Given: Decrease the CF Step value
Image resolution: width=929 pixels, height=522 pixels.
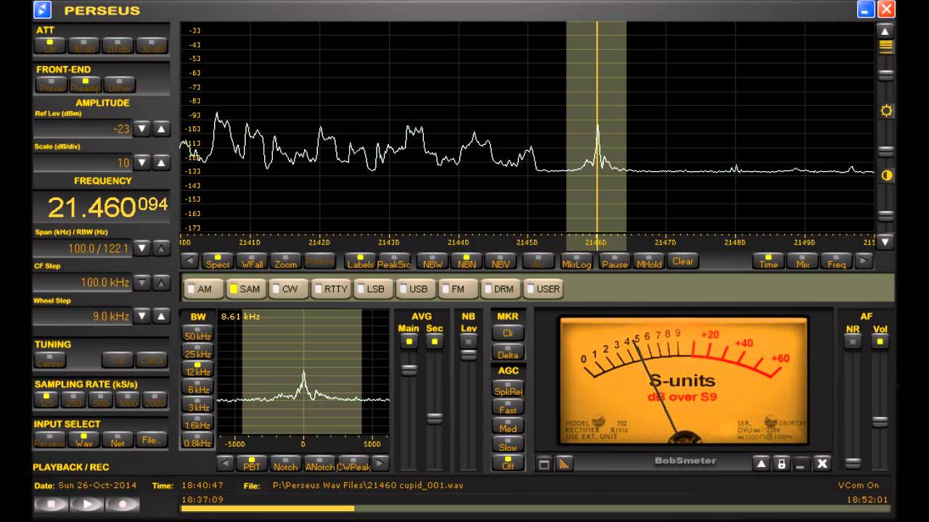Looking at the screenshot, I should [143, 282].
